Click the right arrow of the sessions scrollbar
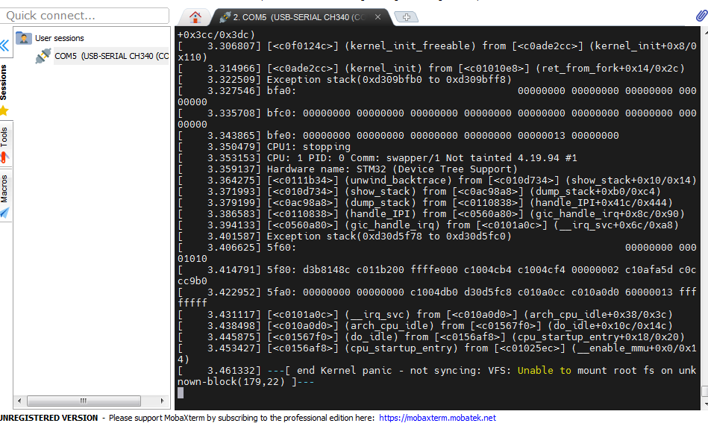The width and height of the screenshot is (708, 423). [162, 401]
